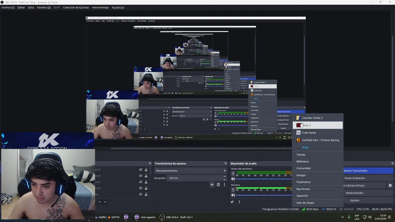Screen dimensions: 395x222
Task: Toggle lock on source row 4
Action: point(146,176)
